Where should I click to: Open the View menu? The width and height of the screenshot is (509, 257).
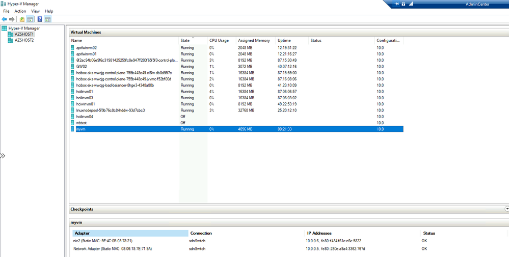pos(35,11)
